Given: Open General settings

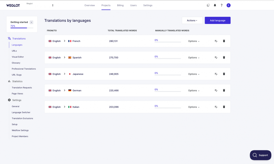Looking at the screenshot, I should (16, 106).
